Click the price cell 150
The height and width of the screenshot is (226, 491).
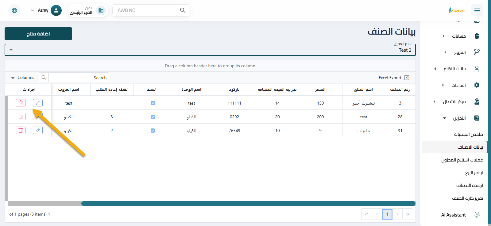click(x=320, y=103)
